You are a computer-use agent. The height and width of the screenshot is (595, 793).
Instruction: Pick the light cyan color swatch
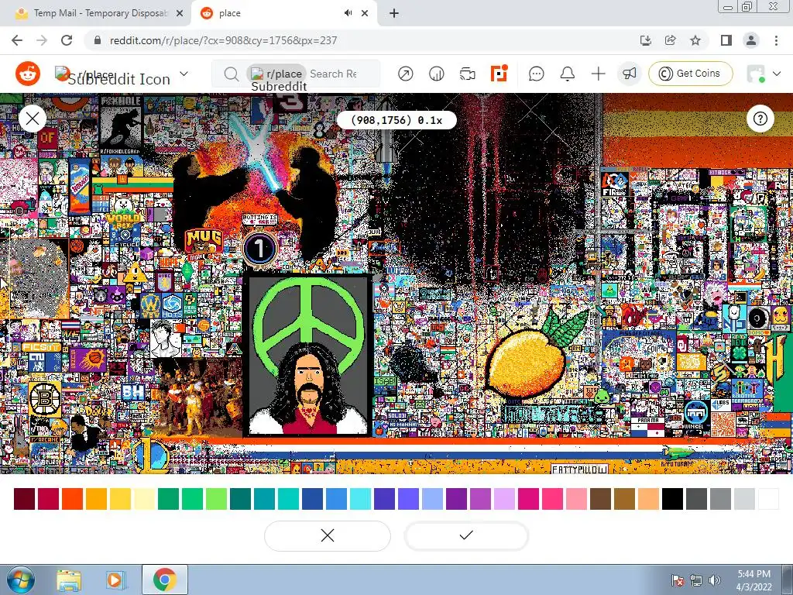[361, 499]
